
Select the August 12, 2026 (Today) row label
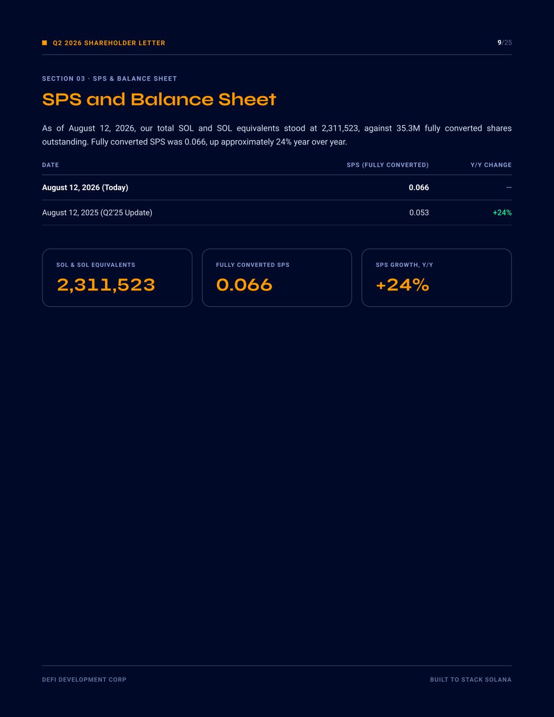[x=85, y=188]
